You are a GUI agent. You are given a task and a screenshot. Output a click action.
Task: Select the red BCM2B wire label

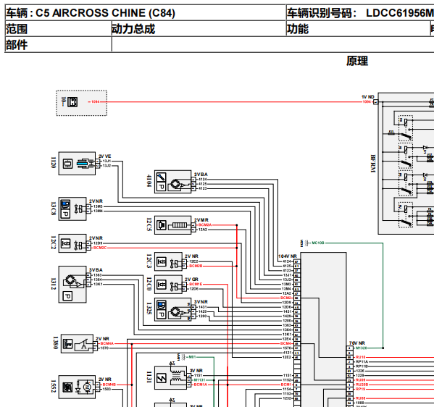196,266
